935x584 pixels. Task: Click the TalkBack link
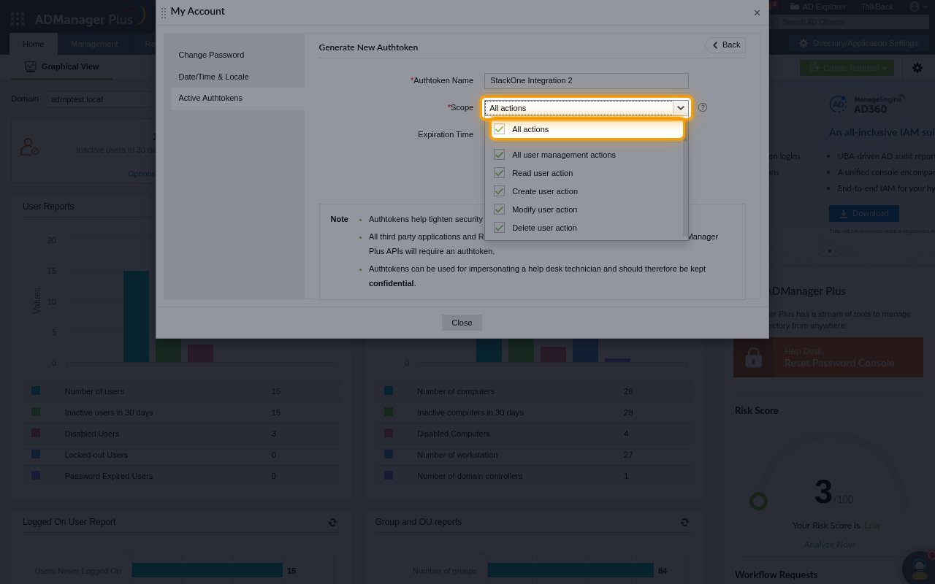click(877, 7)
